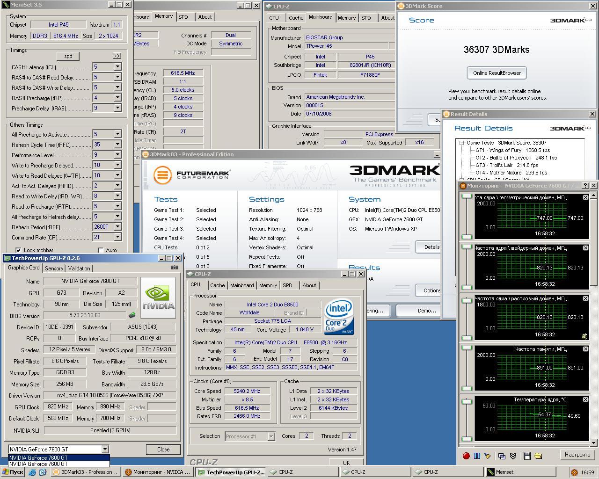599x479 pixels.
Task: Open the GPU selection dropdown arrow in GPU-Z
Action: pyautogui.click(x=105, y=449)
